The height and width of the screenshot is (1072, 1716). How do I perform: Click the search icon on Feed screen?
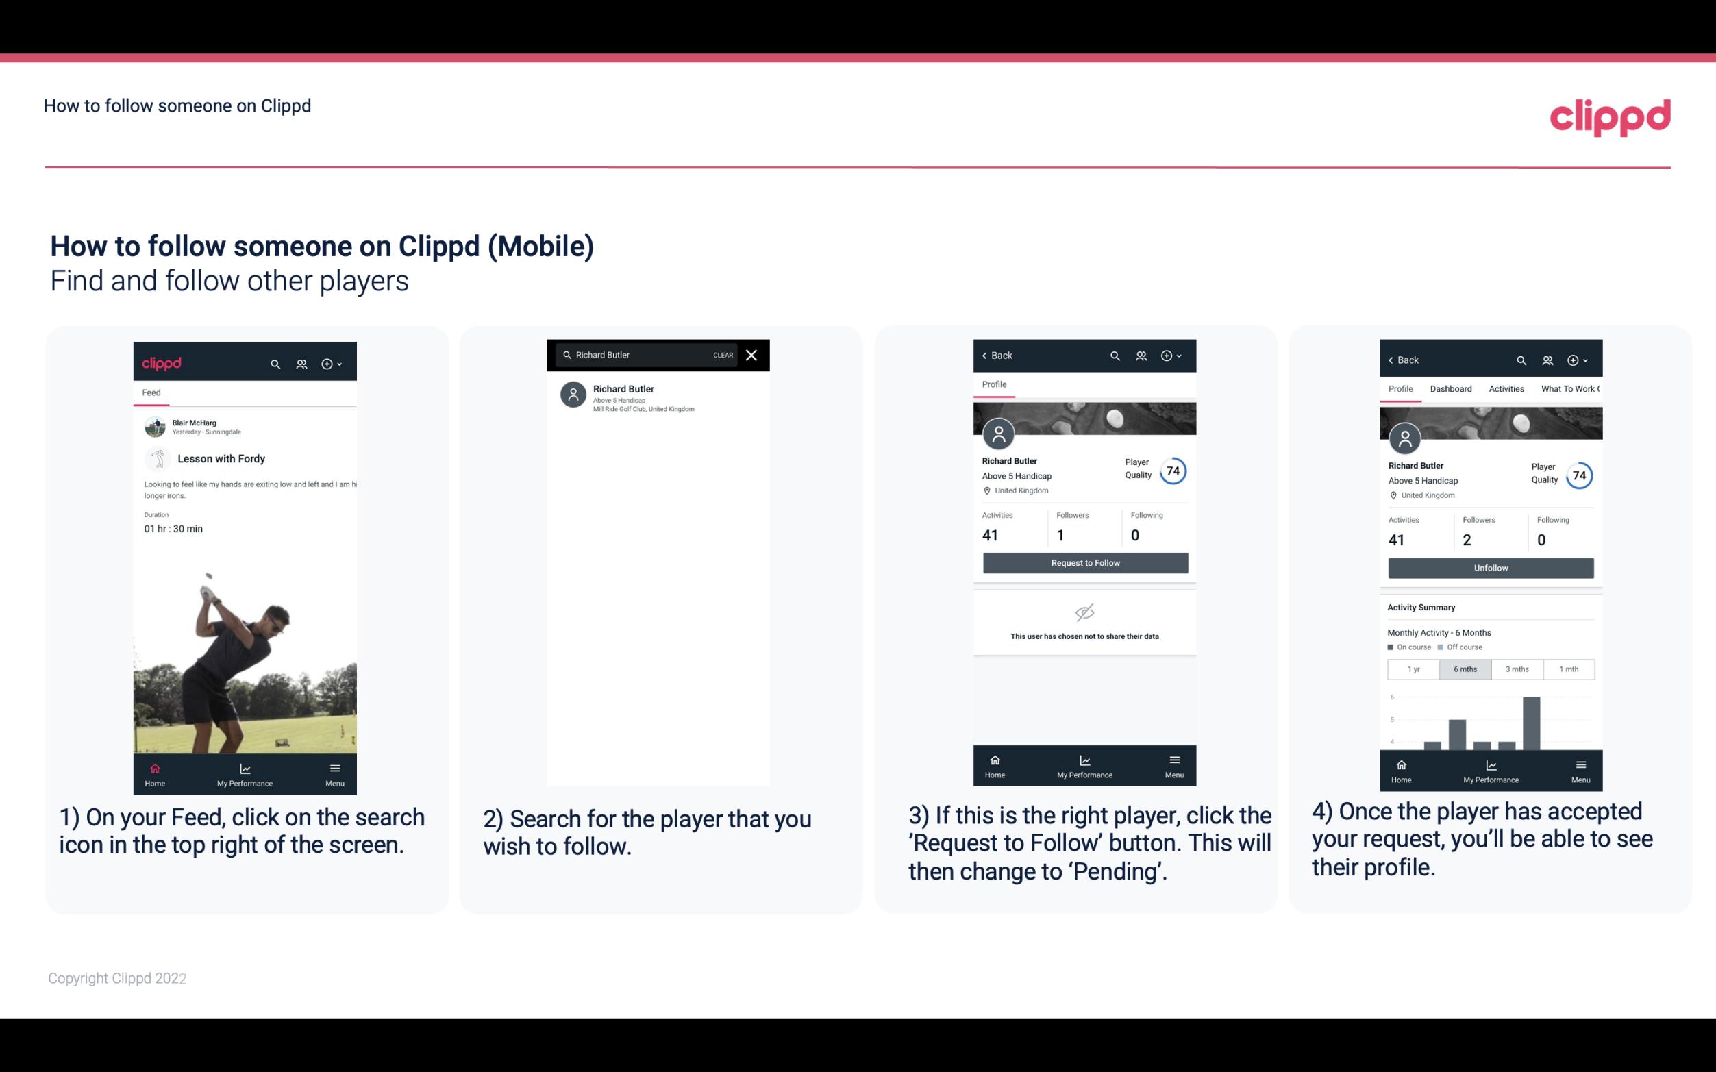click(x=274, y=362)
